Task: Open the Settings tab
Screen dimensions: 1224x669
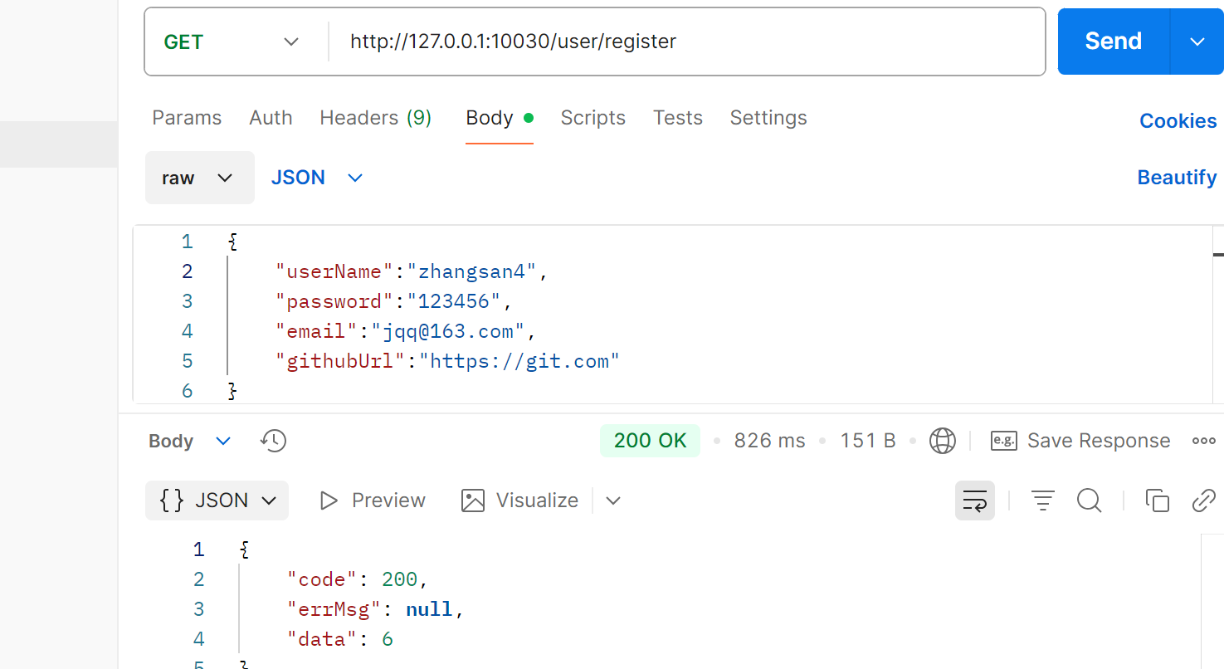Action: pyautogui.click(x=768, y=118)
